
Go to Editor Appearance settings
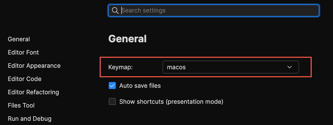pyautogui.click(x=34, y=66)
